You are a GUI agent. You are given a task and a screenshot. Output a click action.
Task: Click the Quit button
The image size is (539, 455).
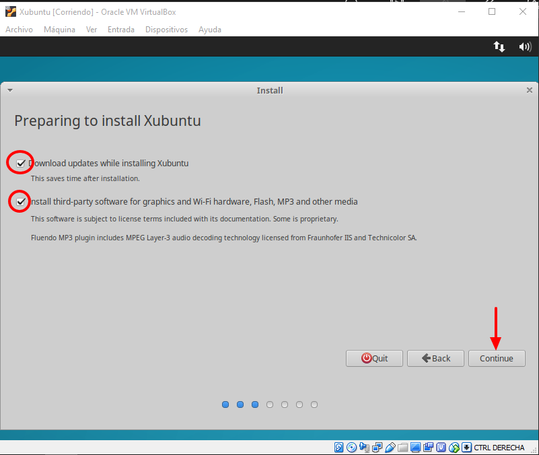[x=374, y=358]
